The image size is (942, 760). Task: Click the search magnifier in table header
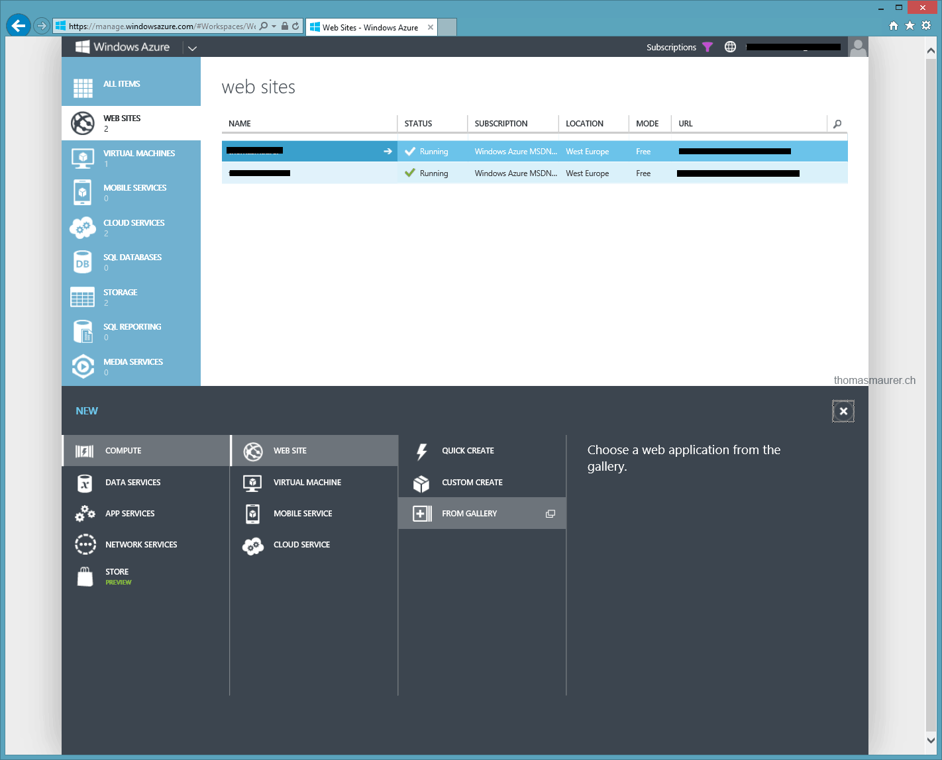point(837,124)
